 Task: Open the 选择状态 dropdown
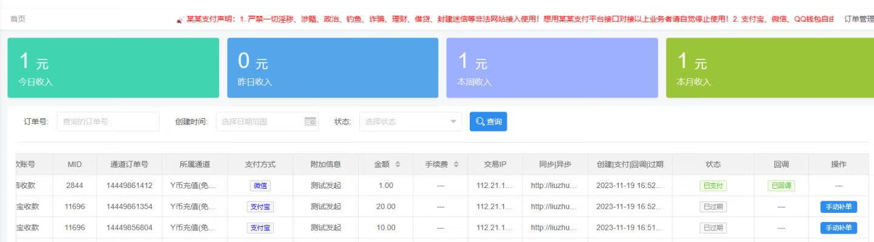(410, 121)
